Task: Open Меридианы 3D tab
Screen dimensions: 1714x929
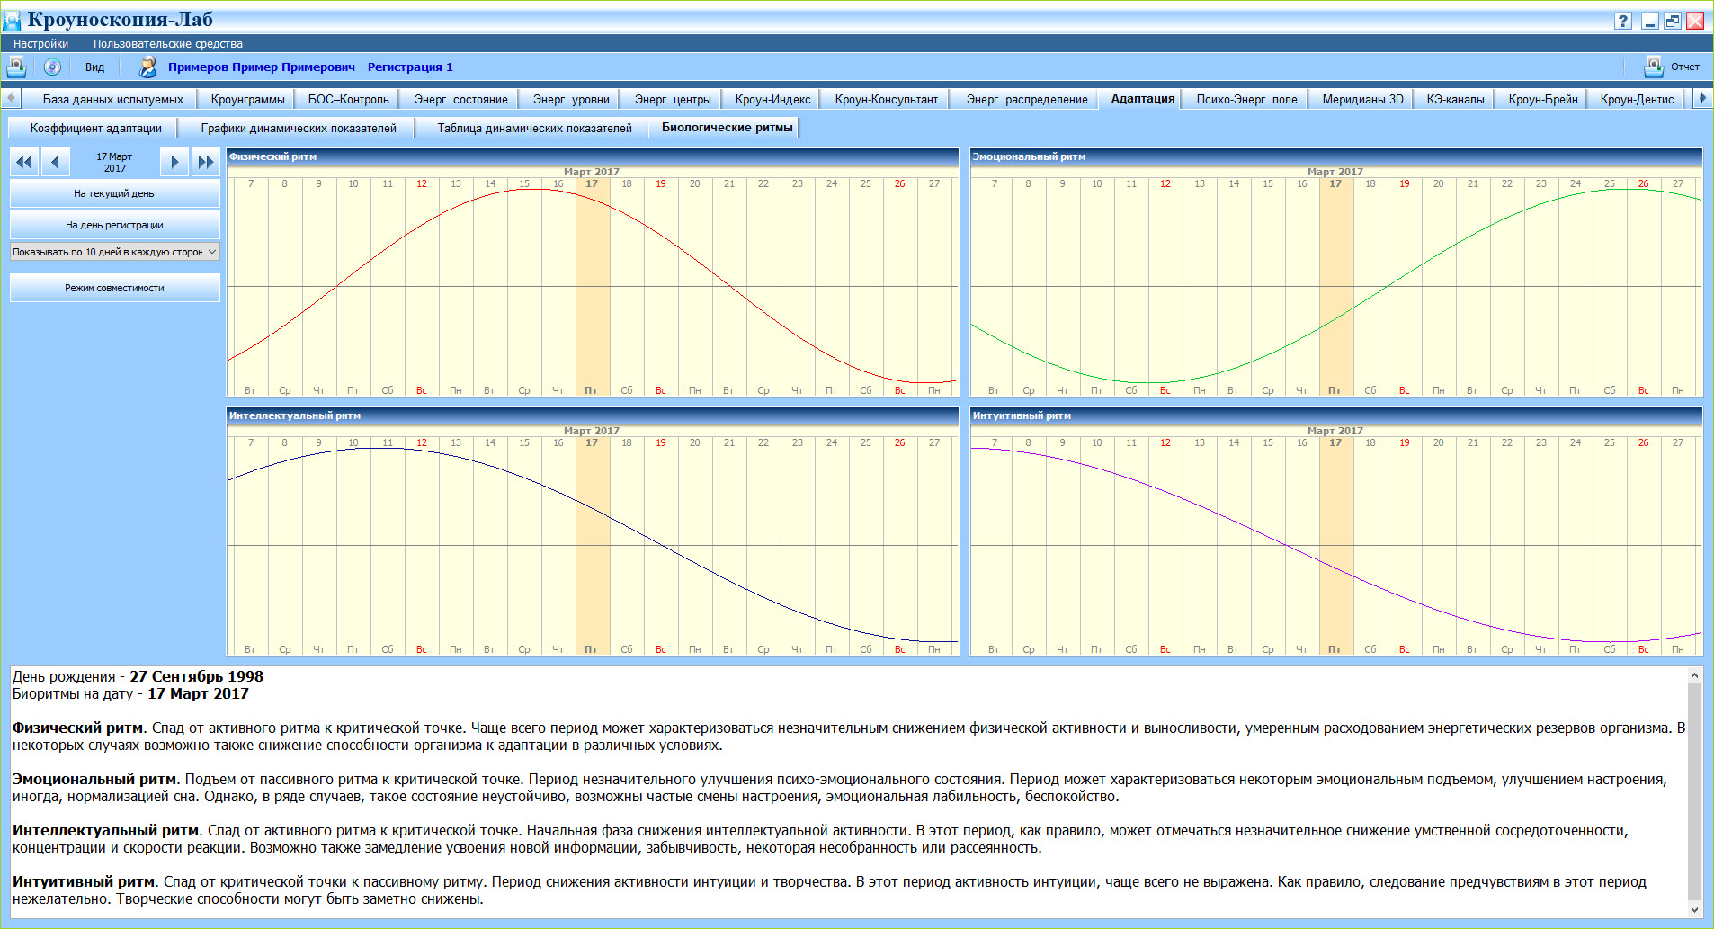Action: click(1362, 99)
